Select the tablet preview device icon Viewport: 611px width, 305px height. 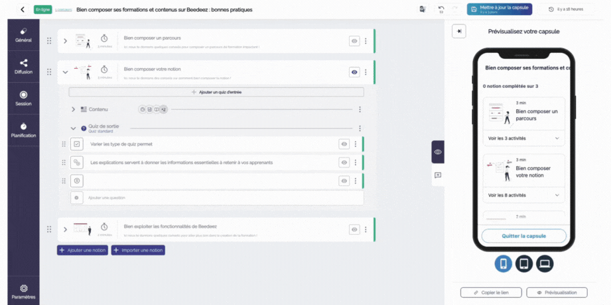pyautogui.click(x=523, y=263)
